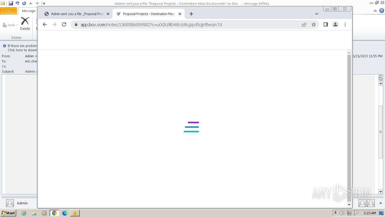Redo via Outlook quick access toolbar
This screenshot has width=385, height=217.
pos(24,3)
